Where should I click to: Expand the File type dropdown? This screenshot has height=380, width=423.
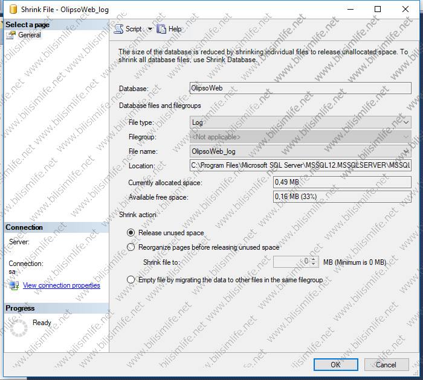point(405,122)
